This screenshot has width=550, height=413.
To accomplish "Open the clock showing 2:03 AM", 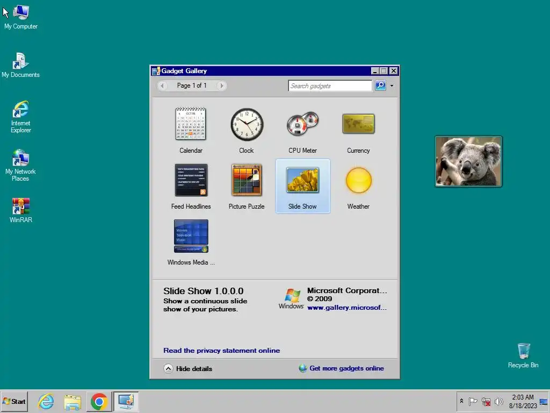I will (523, 401).
